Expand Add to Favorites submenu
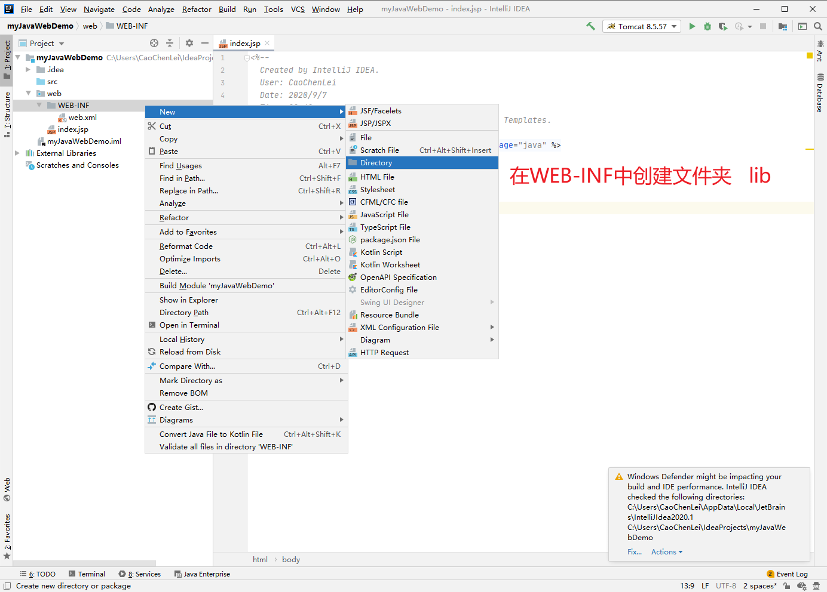Image resolution: width=827 pixels, height=592 pixels. click(x=246, y=232)
